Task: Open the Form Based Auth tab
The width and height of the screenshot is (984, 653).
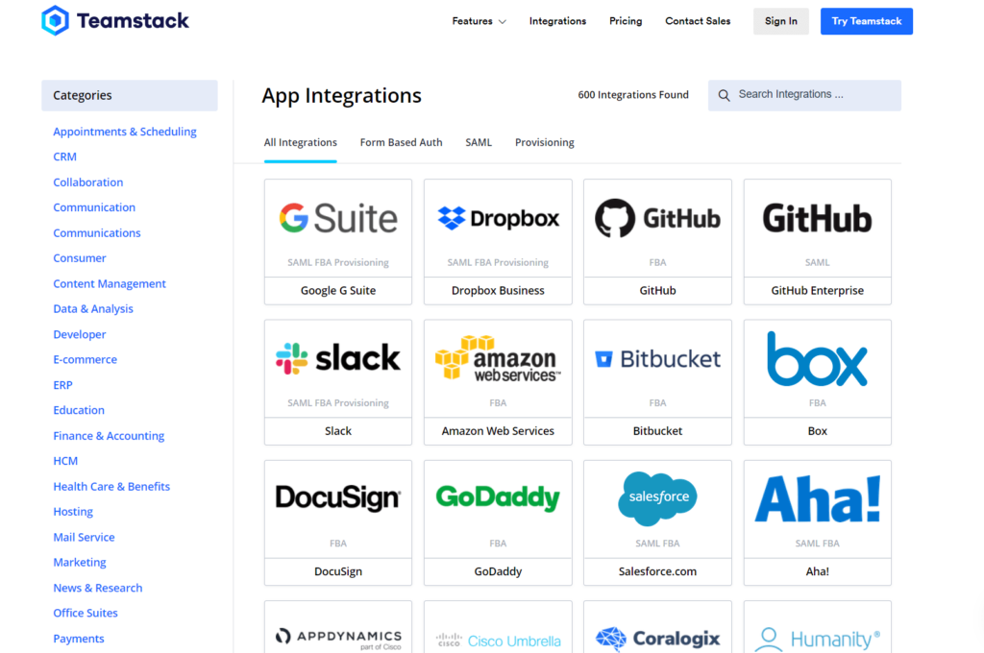Action: (x=401, y=141)
